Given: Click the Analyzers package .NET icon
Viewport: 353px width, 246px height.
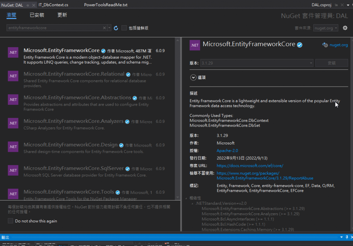Looking at the screenshot, I should pos(13,123).
